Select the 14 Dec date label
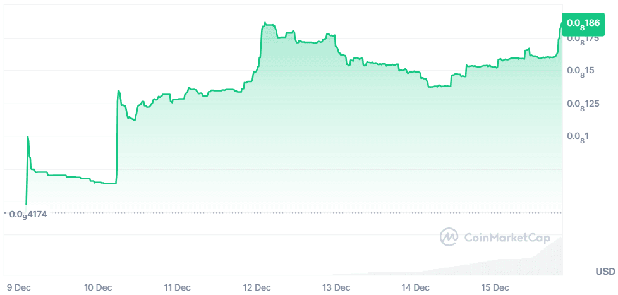618x295 pixels. pyautogui.click(x=416, y=287)
